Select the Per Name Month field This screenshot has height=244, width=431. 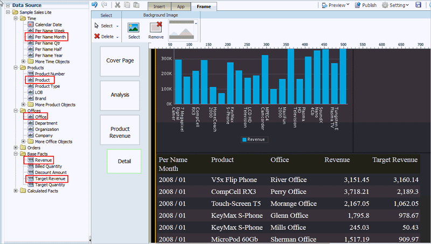point(50,37)
